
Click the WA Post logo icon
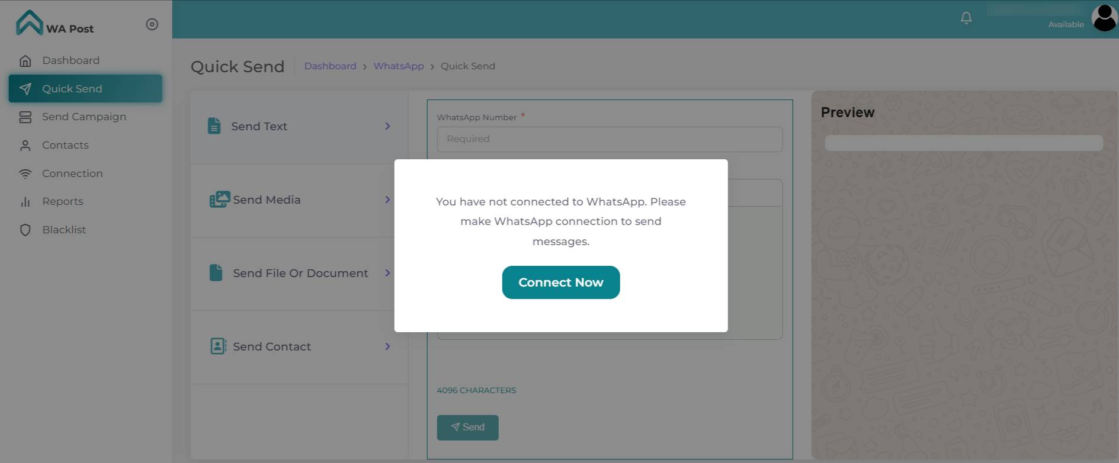point(29,23)
